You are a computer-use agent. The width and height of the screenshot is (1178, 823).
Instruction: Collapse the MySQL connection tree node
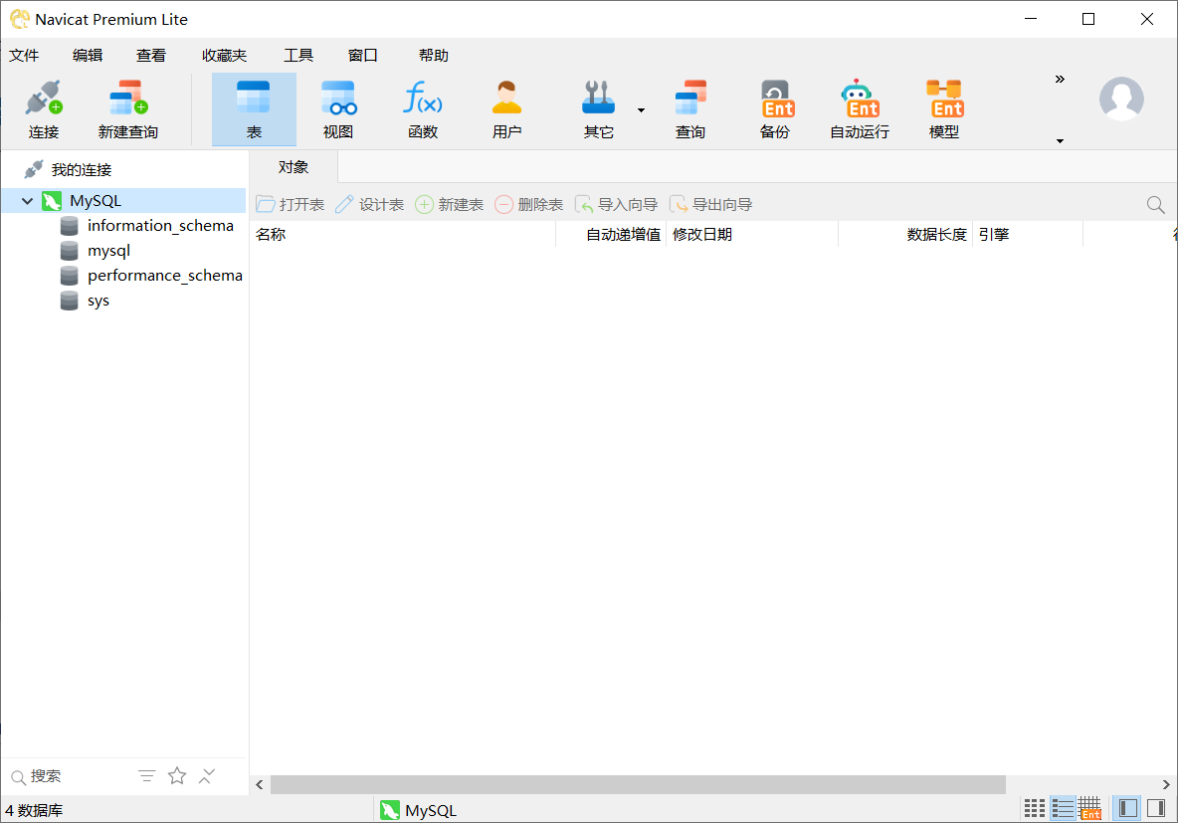(28, 201)
